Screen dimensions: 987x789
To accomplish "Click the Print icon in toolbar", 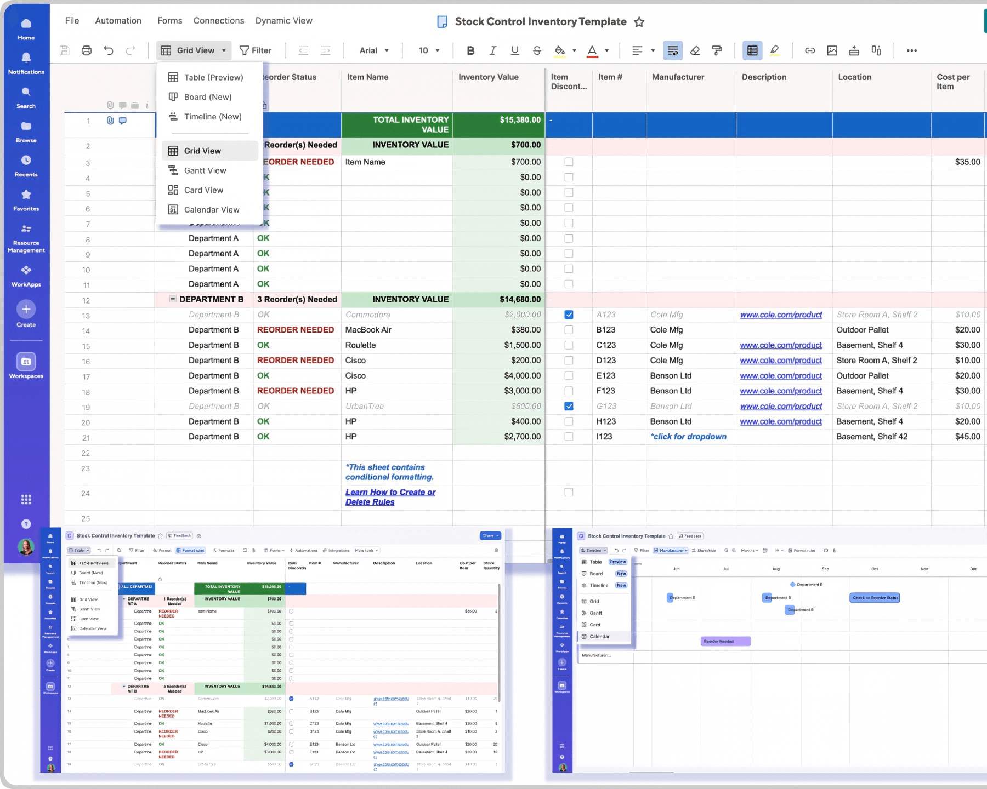I will click(86, 50).
